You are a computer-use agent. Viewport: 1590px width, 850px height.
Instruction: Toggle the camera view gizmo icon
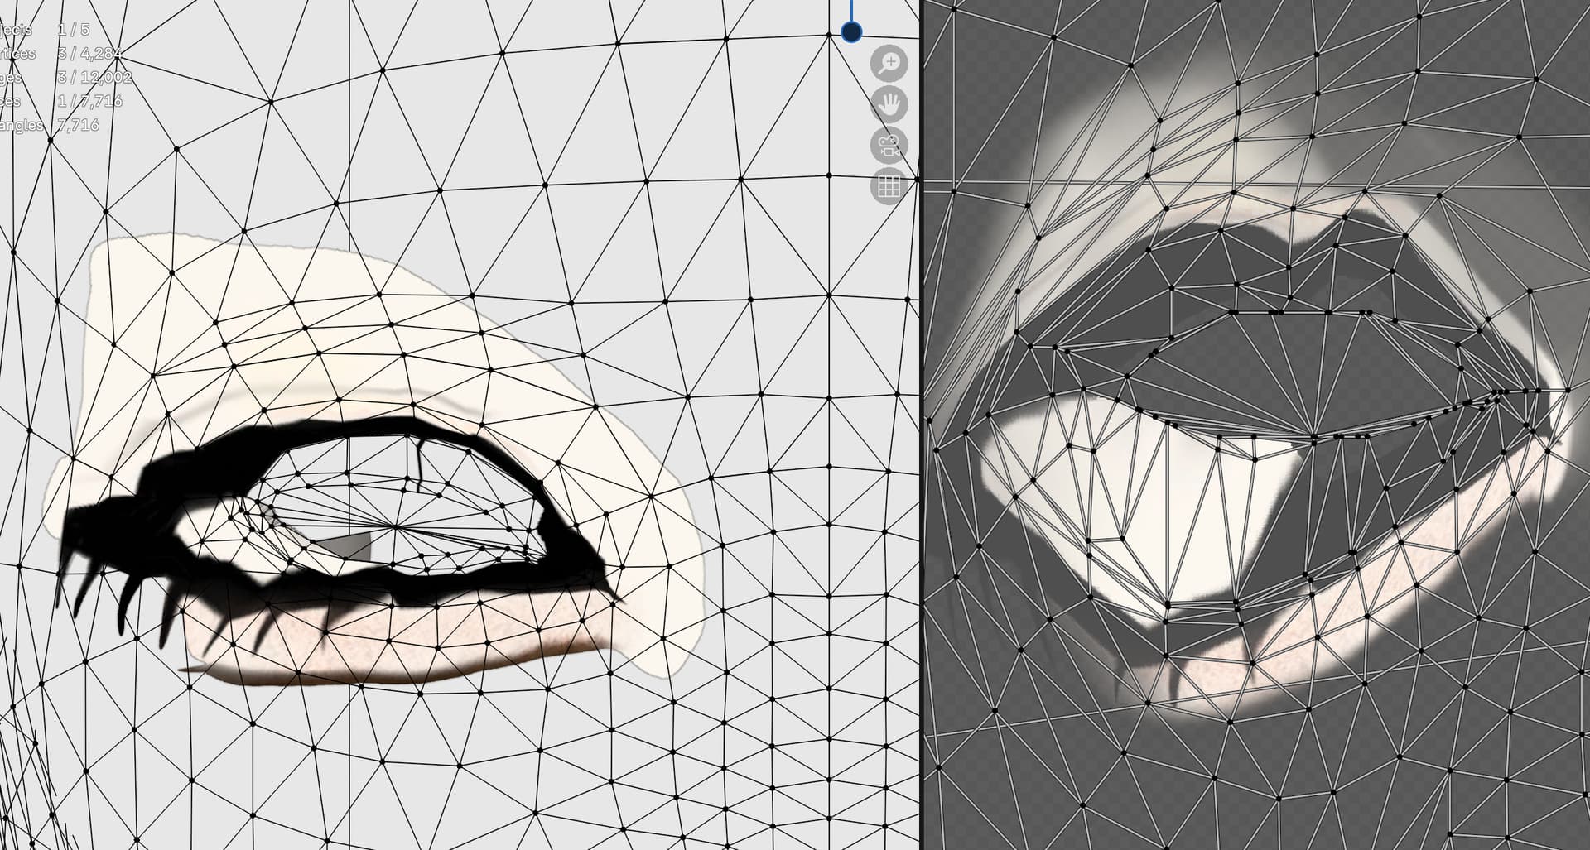click(889, 146)
